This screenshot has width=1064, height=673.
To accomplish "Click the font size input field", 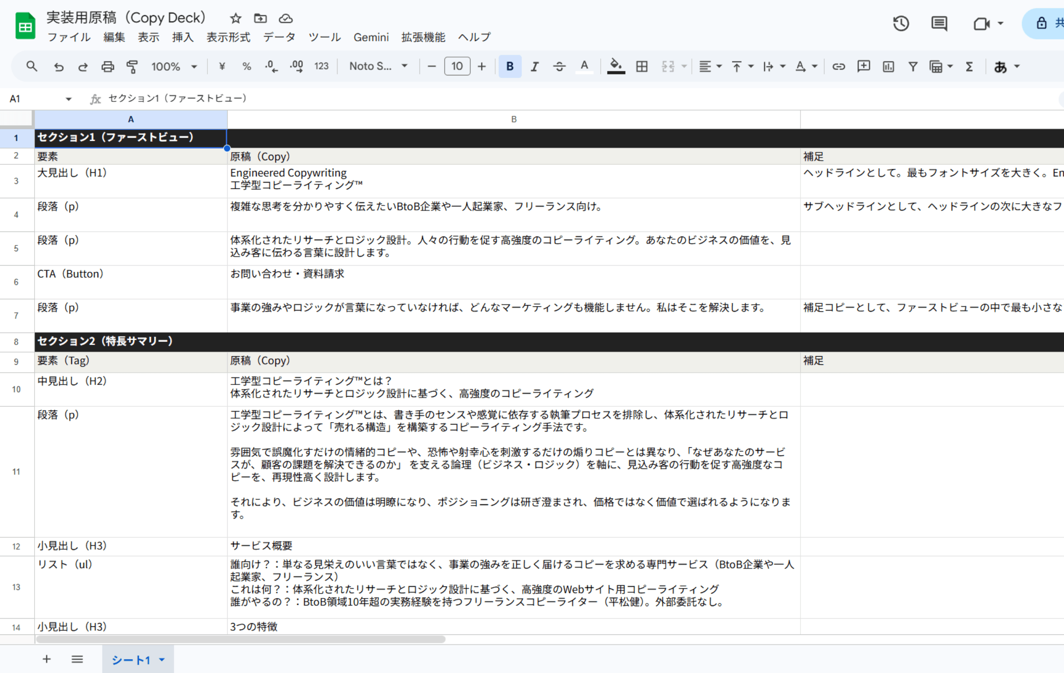I will (457, 66).
